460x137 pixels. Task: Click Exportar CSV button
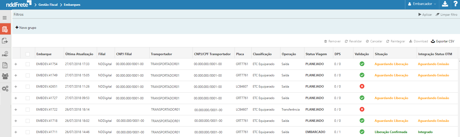point(442,41)
